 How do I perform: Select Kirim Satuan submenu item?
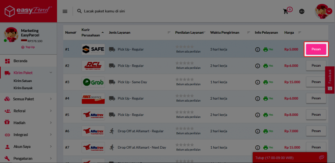23,81
